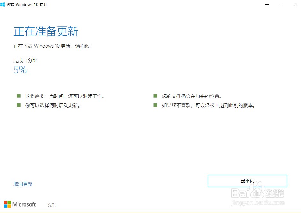Click the green bullet beside 您的文件仍会在原来的位置

pyautogui.click(x=155, y=96)
